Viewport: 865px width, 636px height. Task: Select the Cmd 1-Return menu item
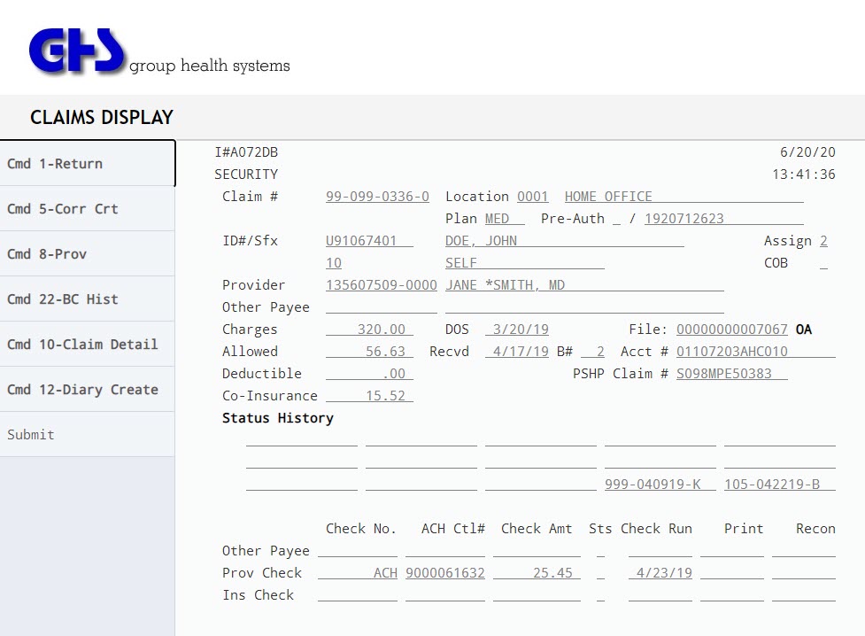[x=87, y=164]
